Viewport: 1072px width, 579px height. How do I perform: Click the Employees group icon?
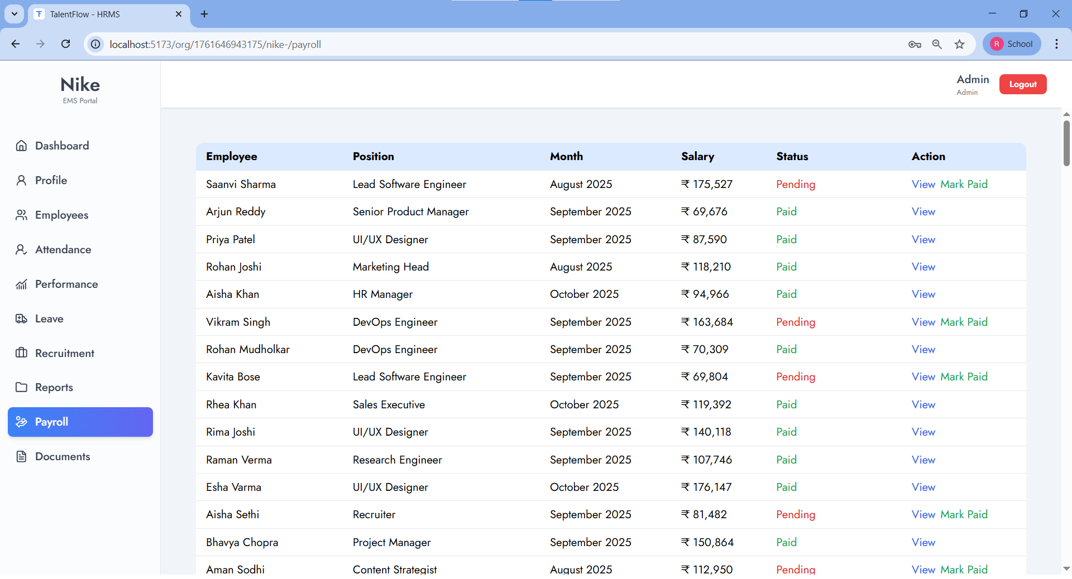pos(21,215)
